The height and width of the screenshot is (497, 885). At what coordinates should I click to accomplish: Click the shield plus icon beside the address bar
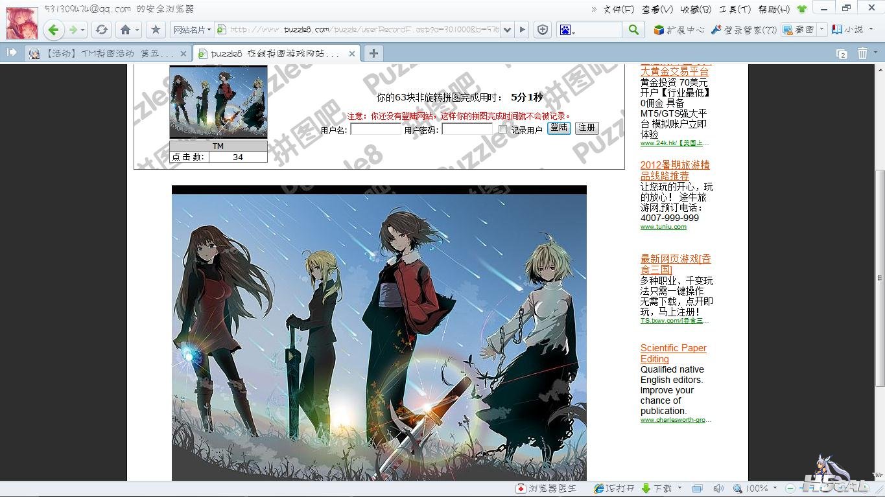(543, 30)
